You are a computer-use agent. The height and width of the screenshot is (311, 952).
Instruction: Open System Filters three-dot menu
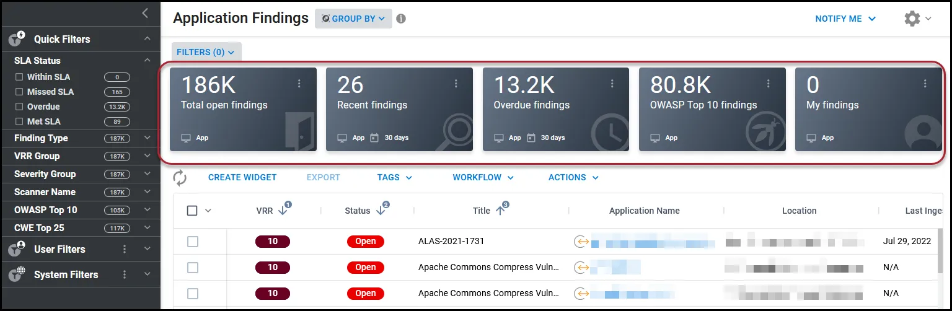(x=125, y=274)
